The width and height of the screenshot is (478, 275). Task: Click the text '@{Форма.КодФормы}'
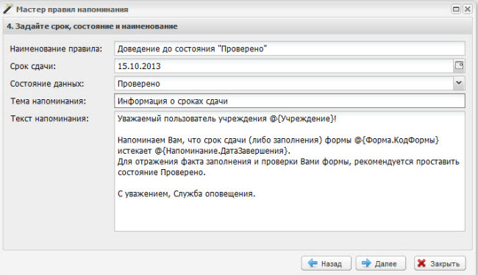pos(396,140)
